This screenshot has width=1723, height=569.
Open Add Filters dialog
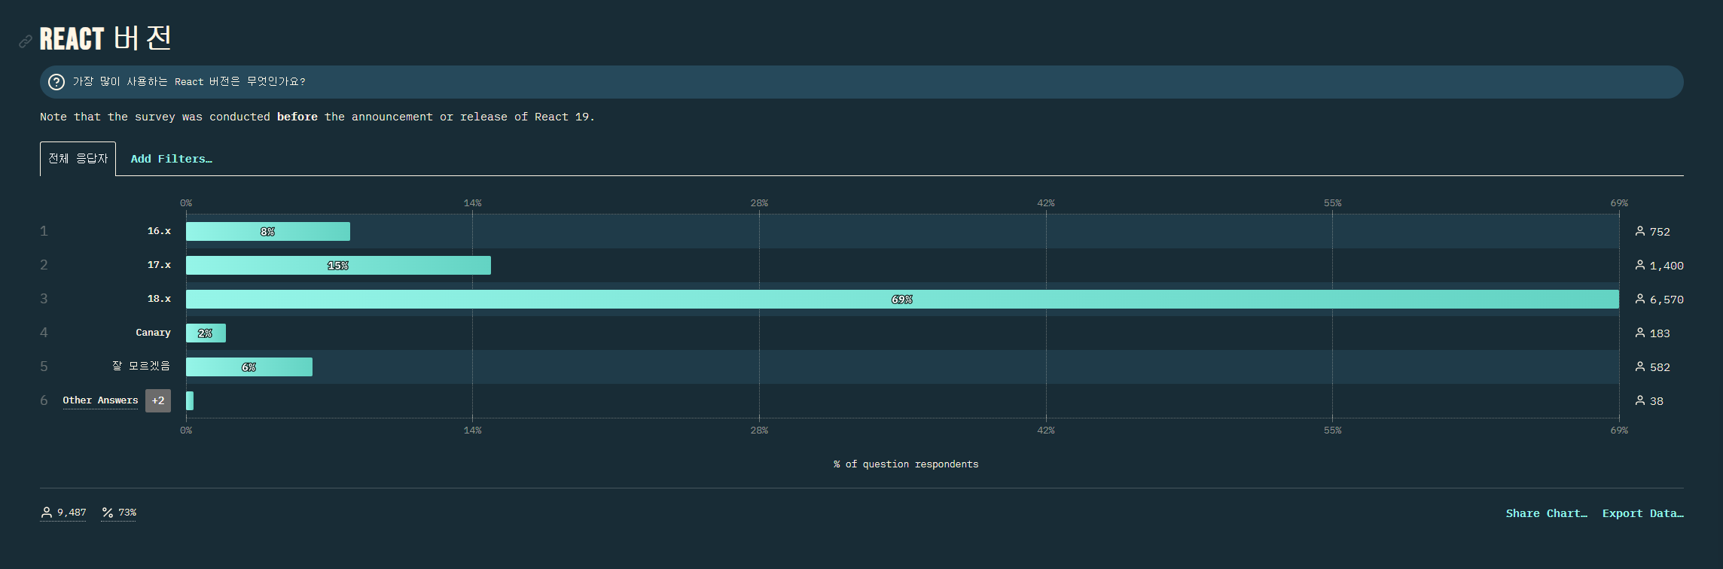coord(172,159)
